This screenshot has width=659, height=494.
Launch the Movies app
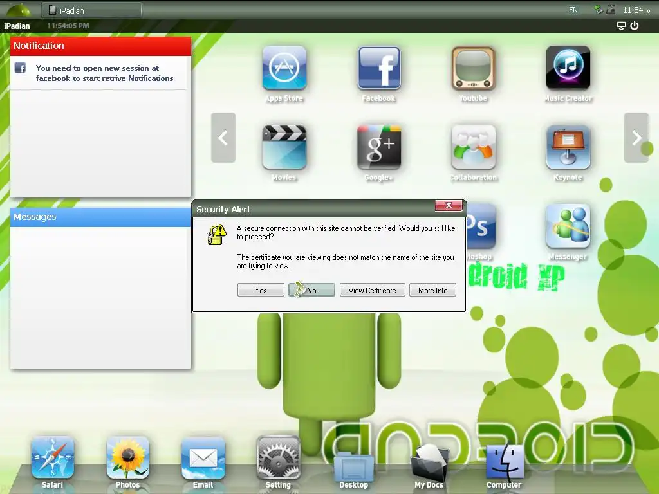click(284, 147)
